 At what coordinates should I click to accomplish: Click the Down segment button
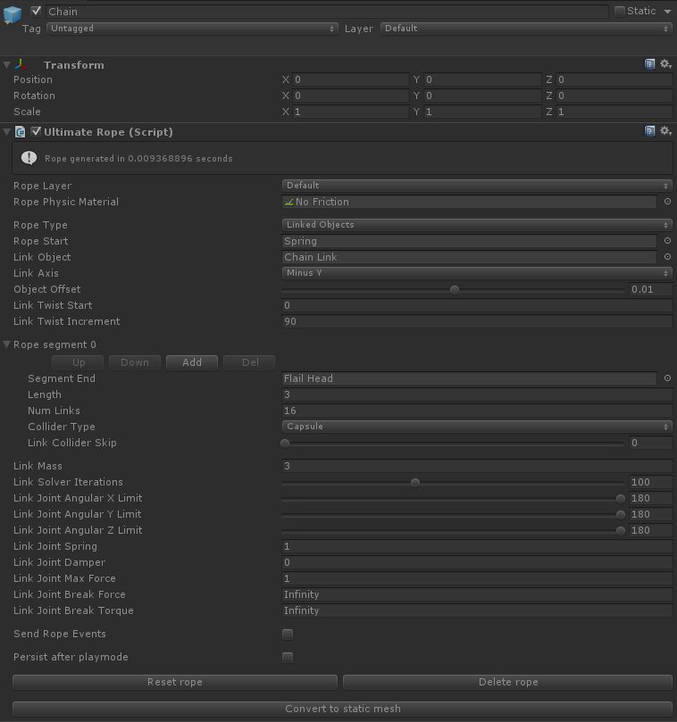[135, 362]
